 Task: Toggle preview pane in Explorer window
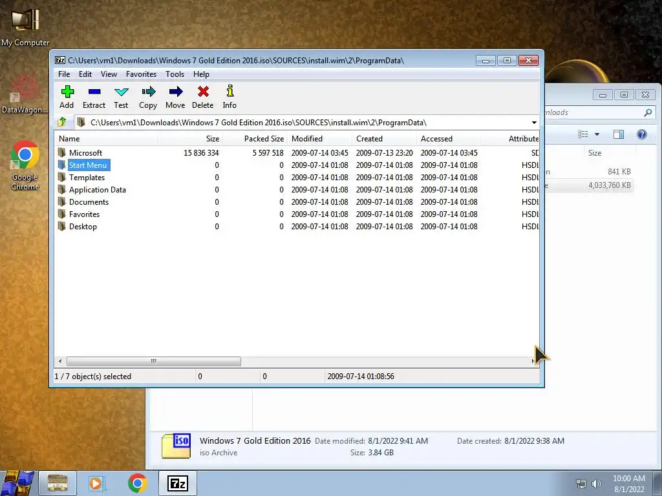pos(619,134)
